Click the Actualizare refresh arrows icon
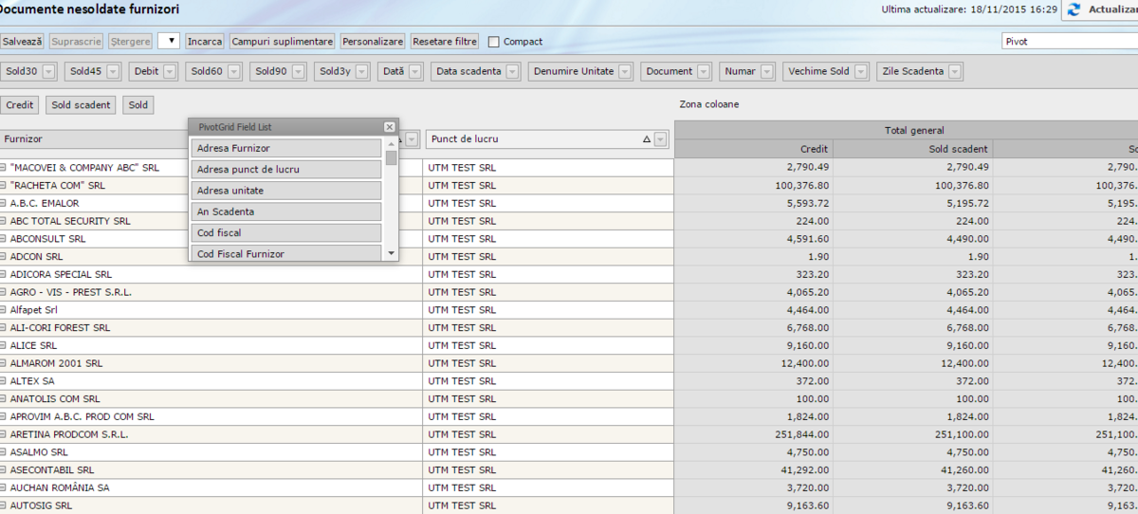 [1074, 9]
